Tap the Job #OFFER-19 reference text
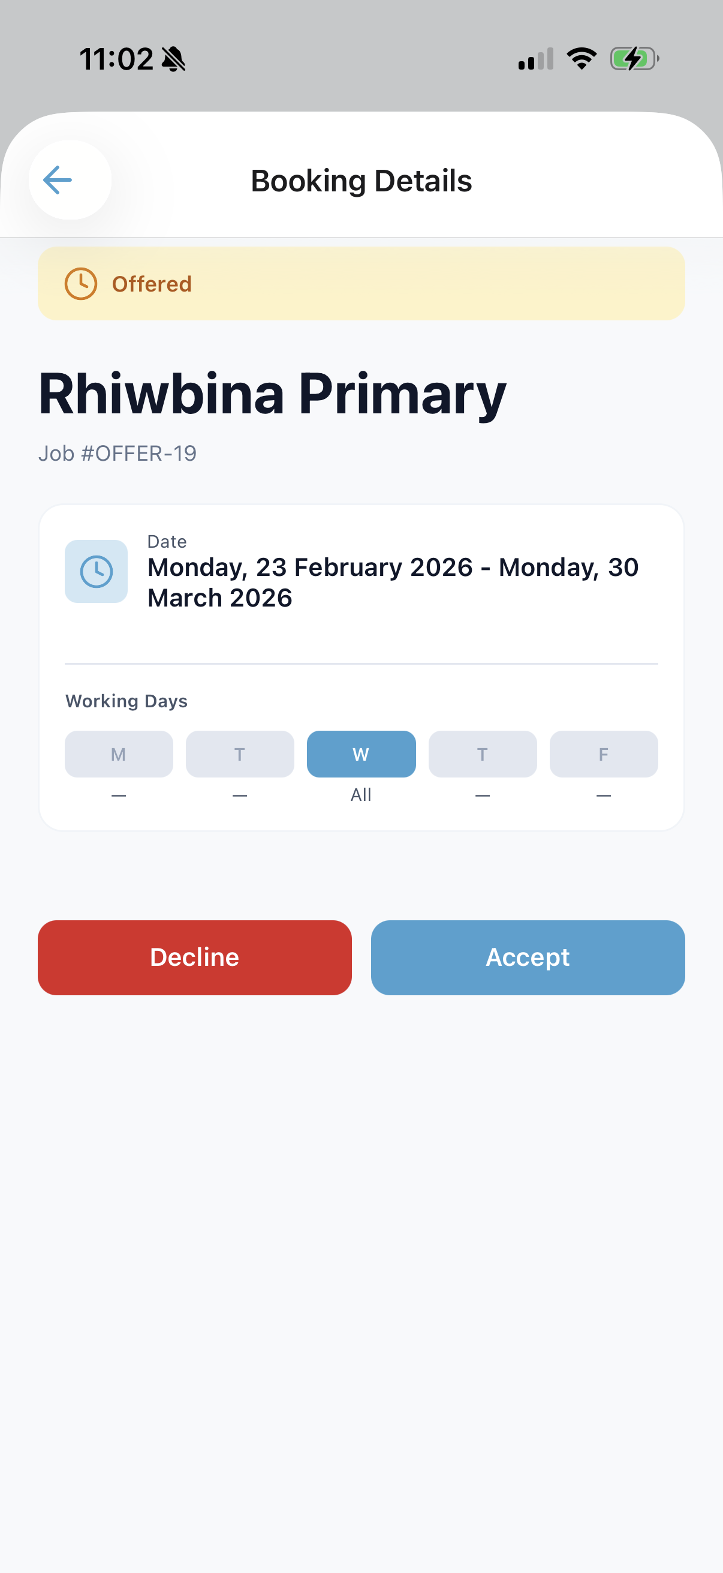 pyautogui.click(x=117, y=454)
